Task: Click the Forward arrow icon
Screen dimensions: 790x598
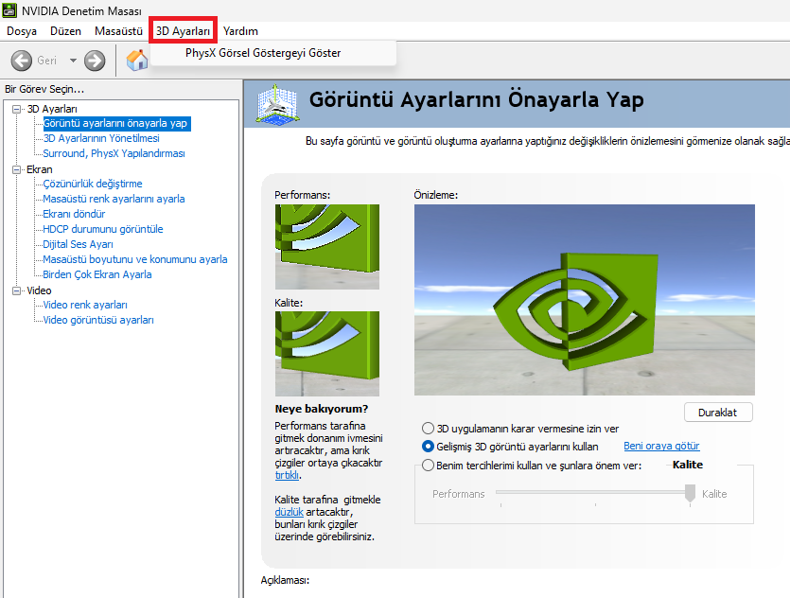Action: 95,61
